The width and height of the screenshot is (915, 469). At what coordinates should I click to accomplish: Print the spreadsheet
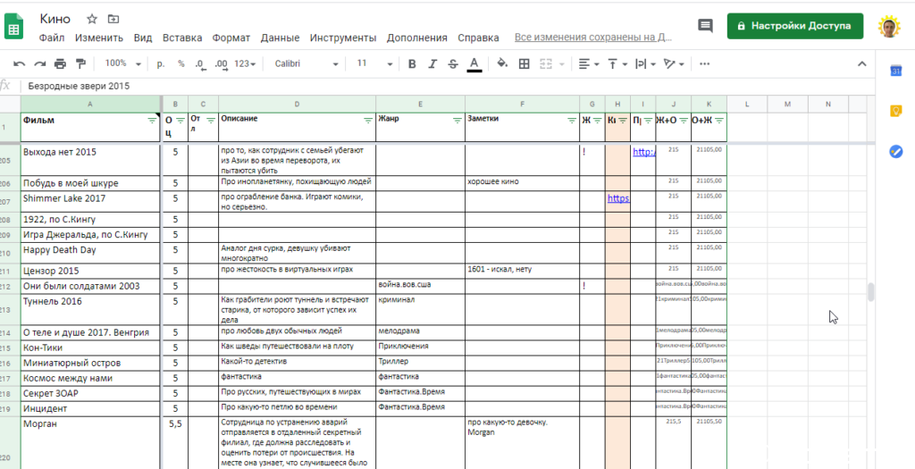tap(60, 64)
